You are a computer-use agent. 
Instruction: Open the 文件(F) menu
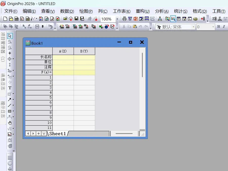[x=11, y=11]
